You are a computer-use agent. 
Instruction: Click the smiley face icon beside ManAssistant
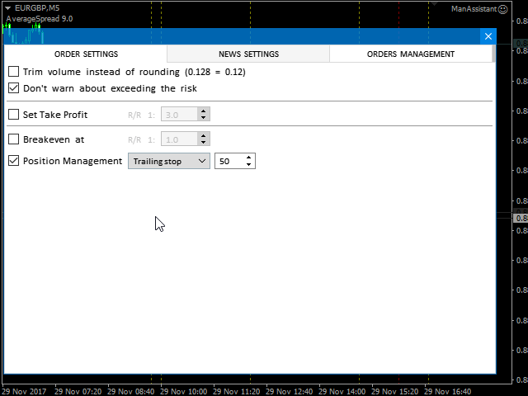point(503,9)
